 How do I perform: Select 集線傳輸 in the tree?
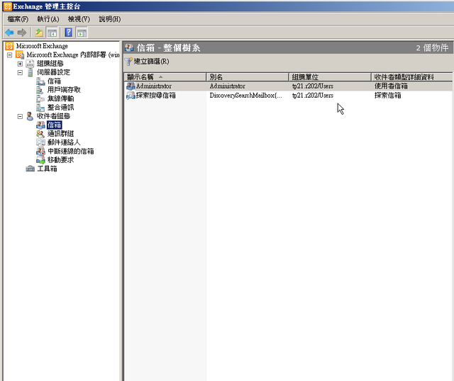pos(60,98)
